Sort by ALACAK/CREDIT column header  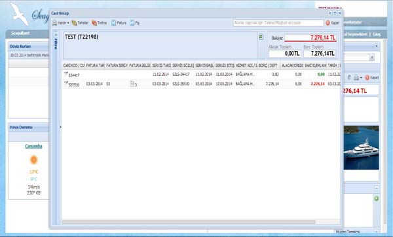pos(292,65)
